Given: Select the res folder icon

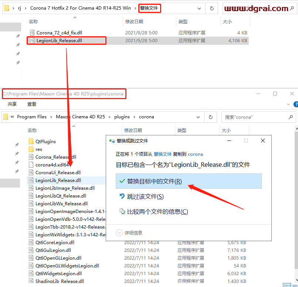Looking at the screenshot, I should pyautogui.click(x=31, y=149).
